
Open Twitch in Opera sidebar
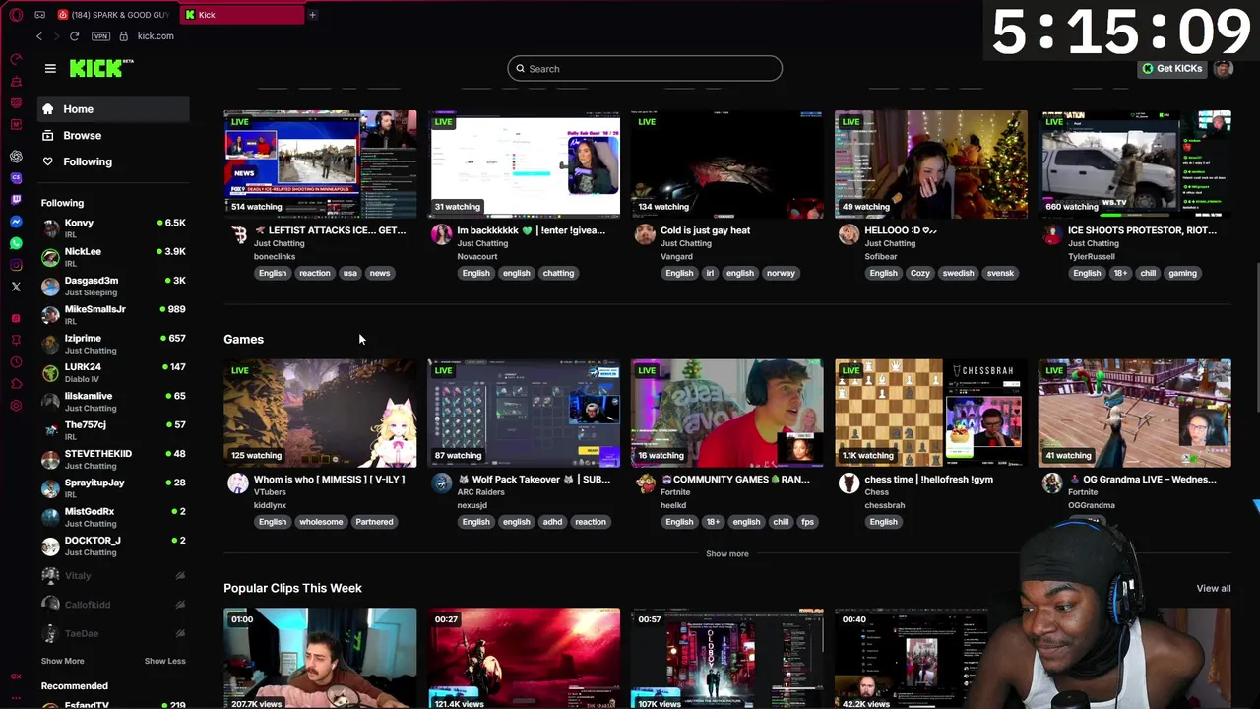tap(16, 200)
